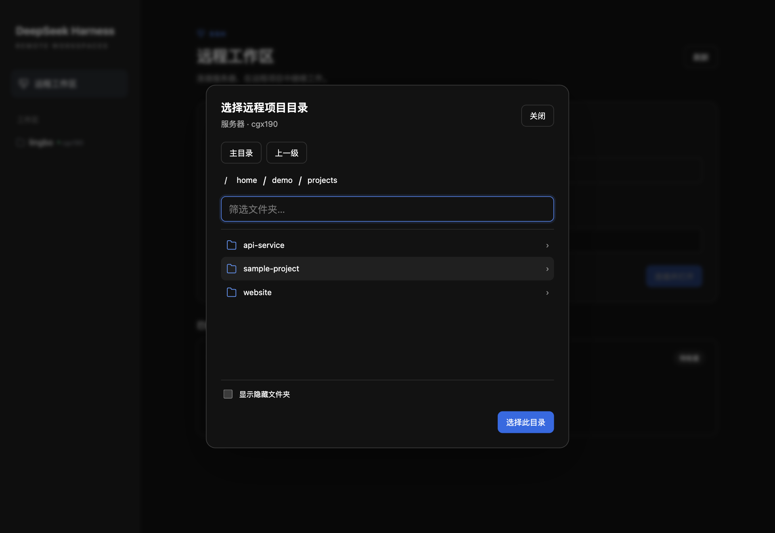Click the sample-project folder icon
Screen dimensions: 775x533
tap(232, 269)
